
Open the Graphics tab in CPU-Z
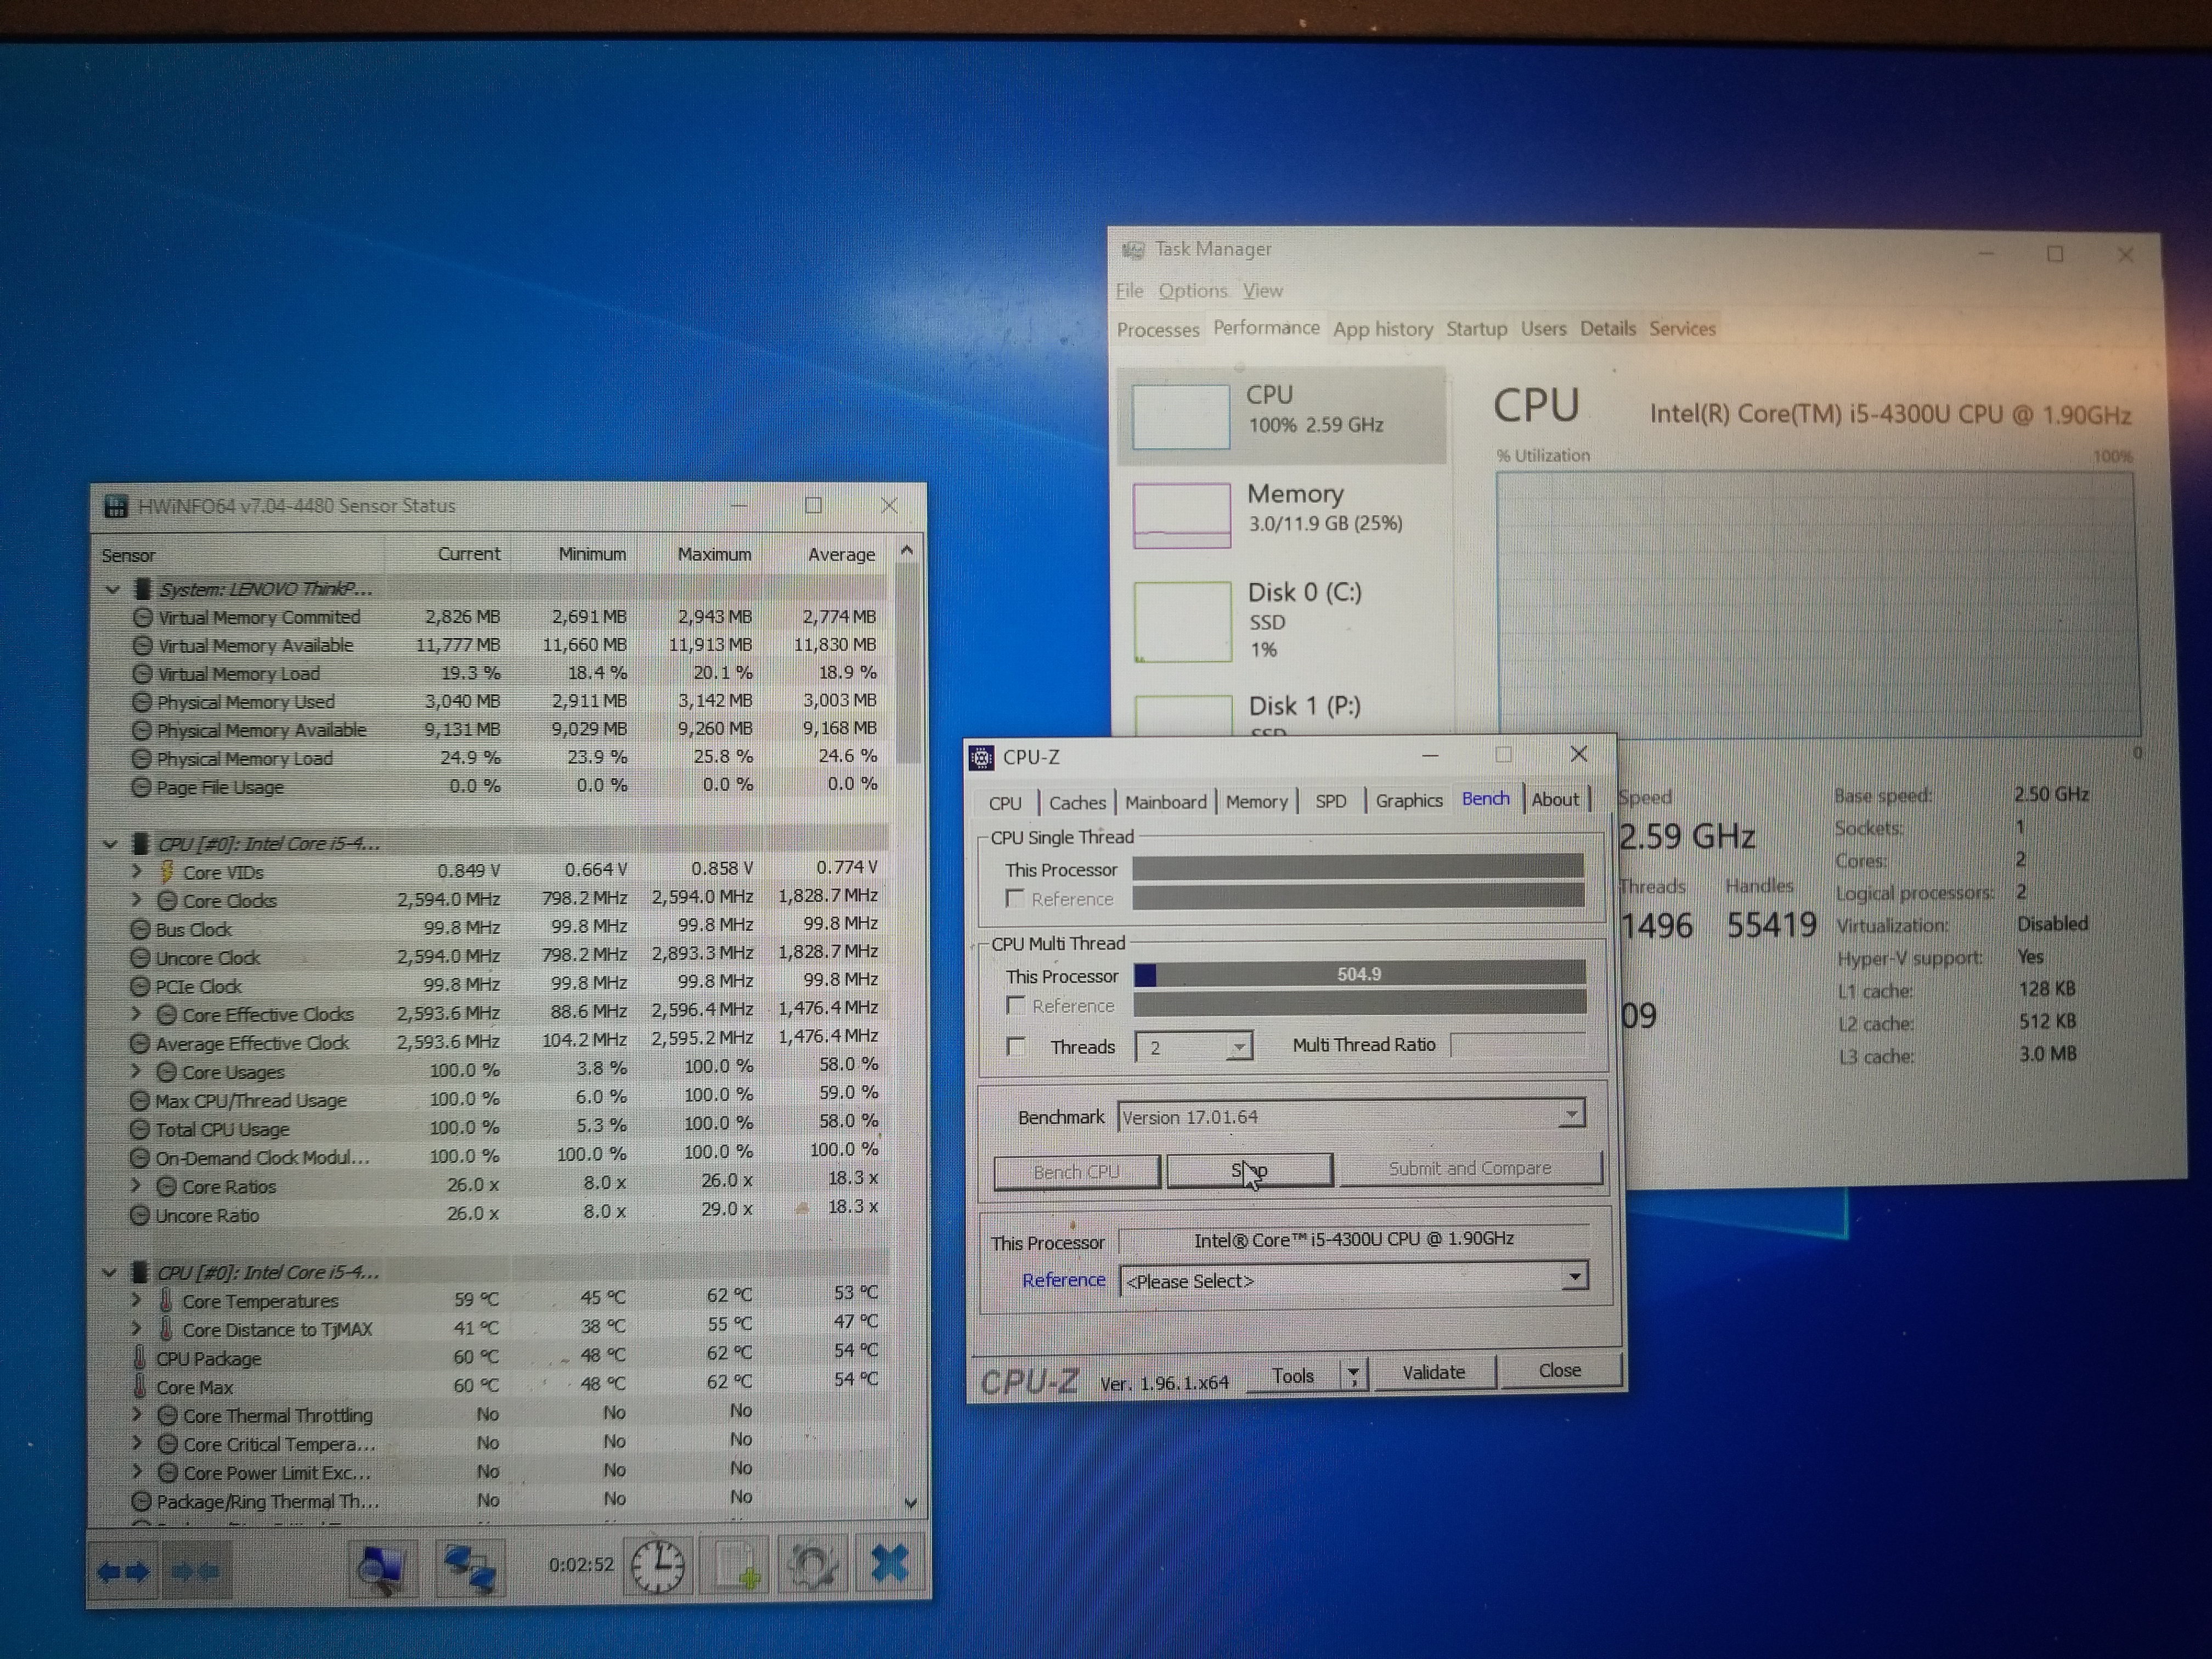1408,800
